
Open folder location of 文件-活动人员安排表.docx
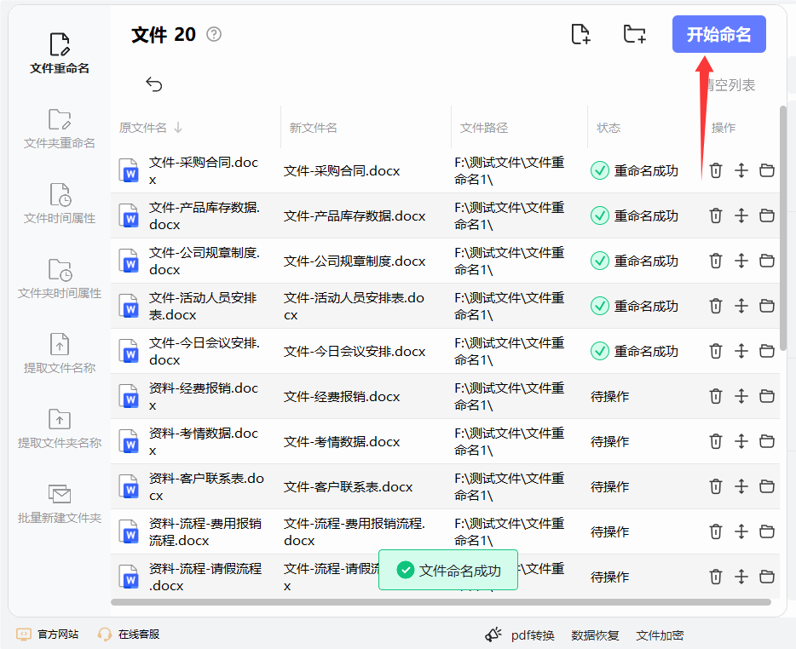coord(766,306)
